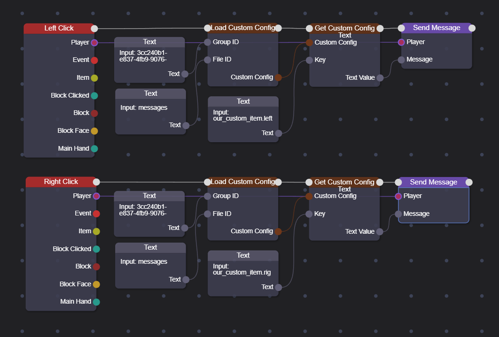Click the yellow Item port on Right Click node
The height and width of the screenshot is (337, 499).
click(x=96, y=231)
